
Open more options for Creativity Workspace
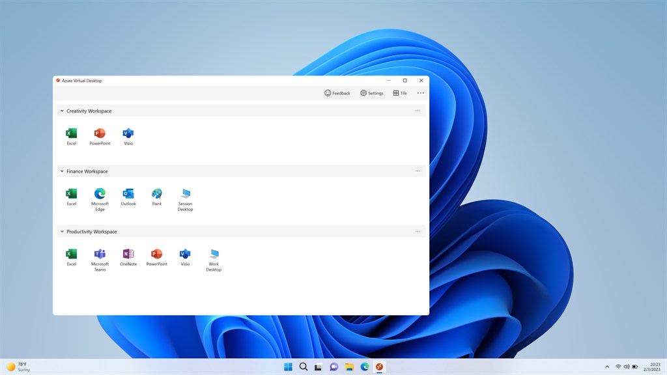click(x=418, y=111)
